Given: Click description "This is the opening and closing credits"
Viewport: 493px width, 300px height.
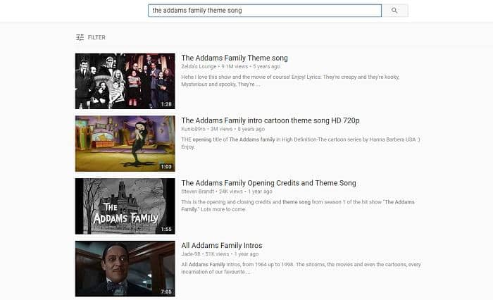Looking at the screenshot, I should 298,206.
